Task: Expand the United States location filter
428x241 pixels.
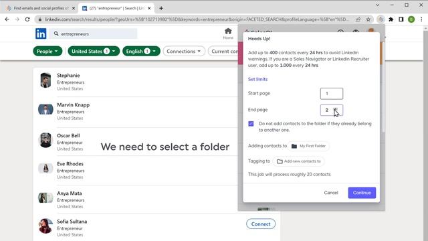Action: click(x=94, y=51)
